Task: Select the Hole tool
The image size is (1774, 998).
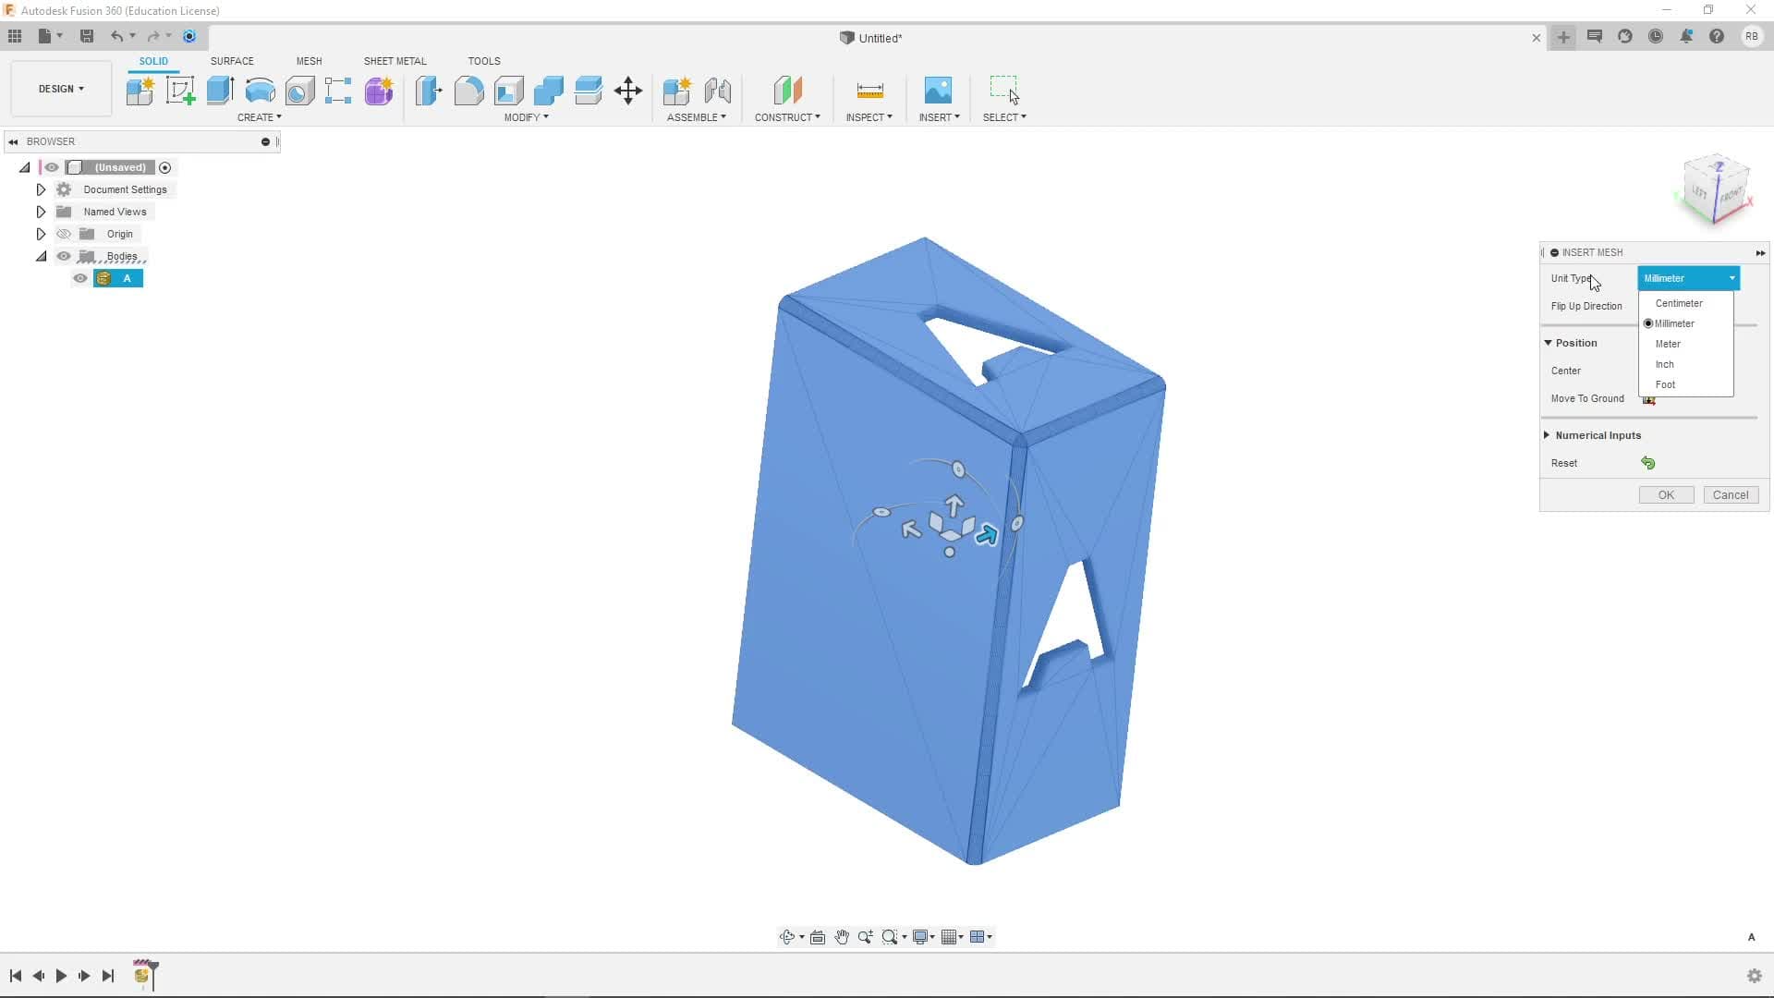Action: pyautogui.click(x=299, y=91)
